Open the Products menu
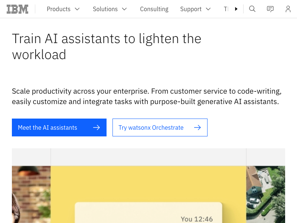The width and height of the screenshot is (297, 223). pyautogui.click(x=63, y=9)
